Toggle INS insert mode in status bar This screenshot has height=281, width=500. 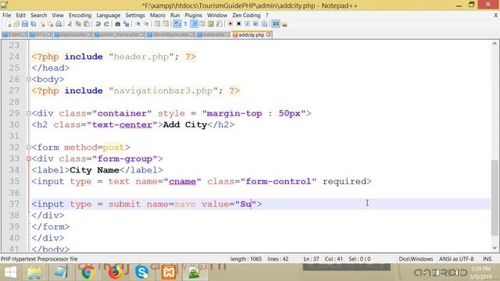(x=487, y=259)
